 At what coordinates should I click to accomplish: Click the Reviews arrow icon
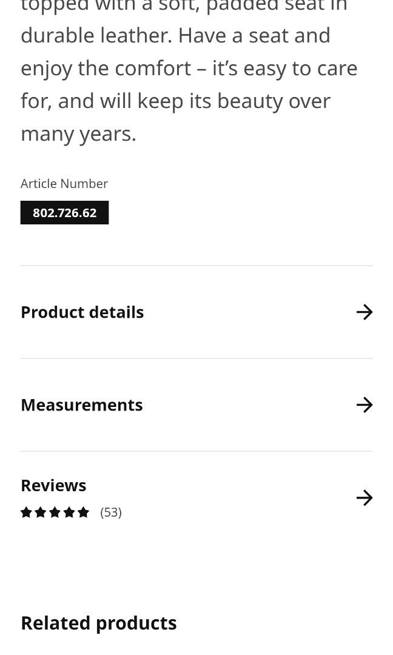[x=364, y=498]
